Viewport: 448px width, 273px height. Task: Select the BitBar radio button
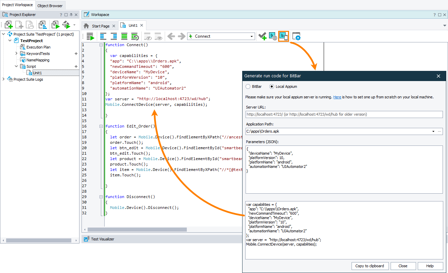coord(248,86)
